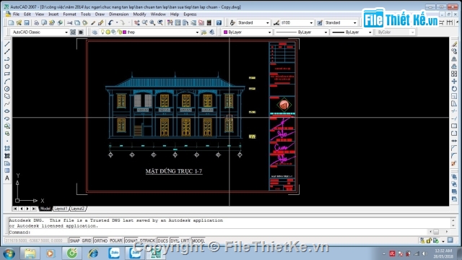The image size is (462, 260).
Task: Open Internet Explorer from the taskbar
Action: pyautogui.click(x=93, y=253)
